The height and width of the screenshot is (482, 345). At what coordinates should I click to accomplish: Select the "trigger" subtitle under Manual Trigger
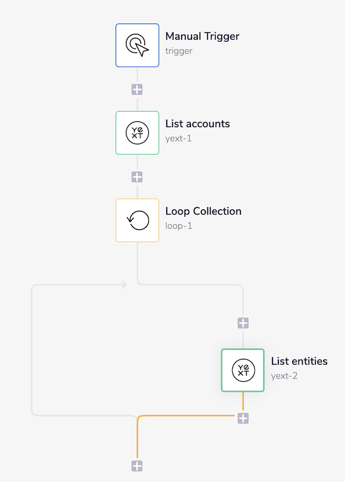179,51
